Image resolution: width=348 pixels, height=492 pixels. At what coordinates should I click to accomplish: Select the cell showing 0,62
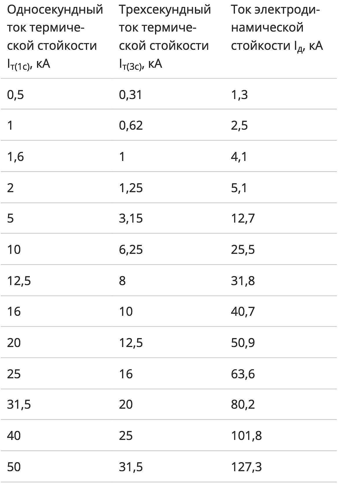131,125
